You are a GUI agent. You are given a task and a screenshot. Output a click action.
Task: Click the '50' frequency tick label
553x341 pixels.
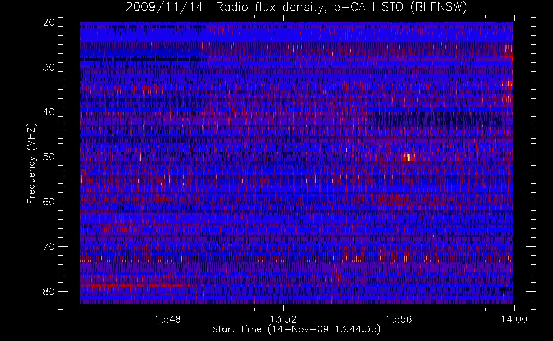[x=49, y=157]
